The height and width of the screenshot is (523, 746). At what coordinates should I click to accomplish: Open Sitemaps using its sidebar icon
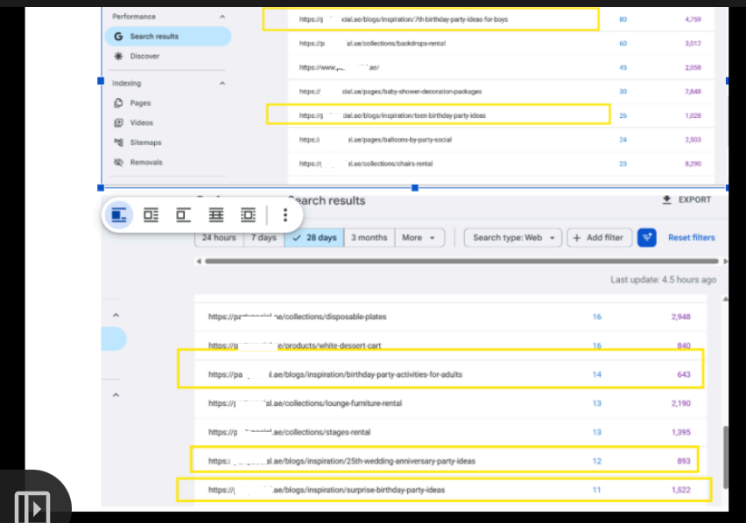pyautogui.click(x=118, y=143)
